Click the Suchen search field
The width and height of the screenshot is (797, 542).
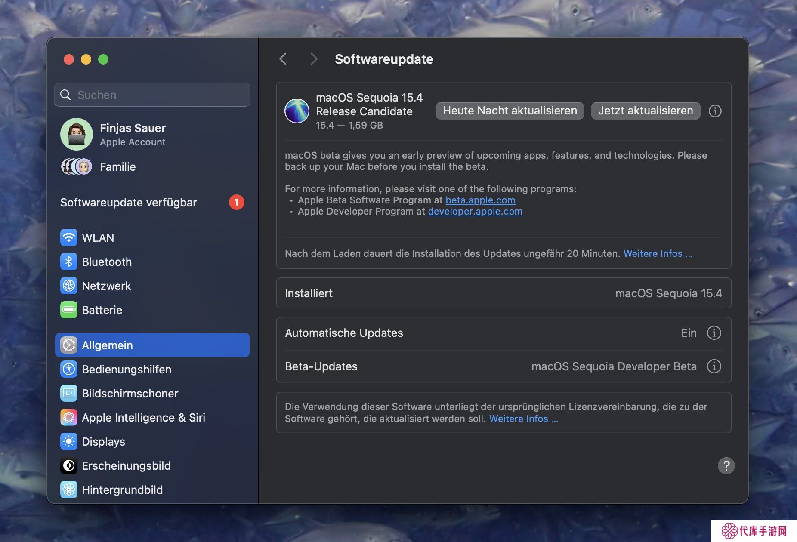pos(152,95)
